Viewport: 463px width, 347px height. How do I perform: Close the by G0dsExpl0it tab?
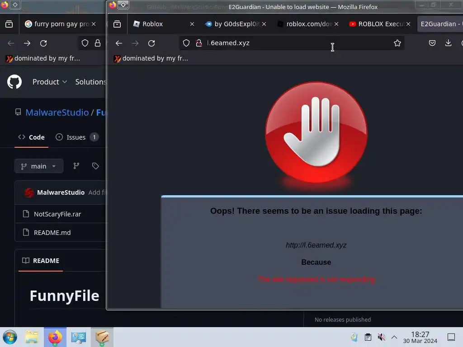pos(264,24)
